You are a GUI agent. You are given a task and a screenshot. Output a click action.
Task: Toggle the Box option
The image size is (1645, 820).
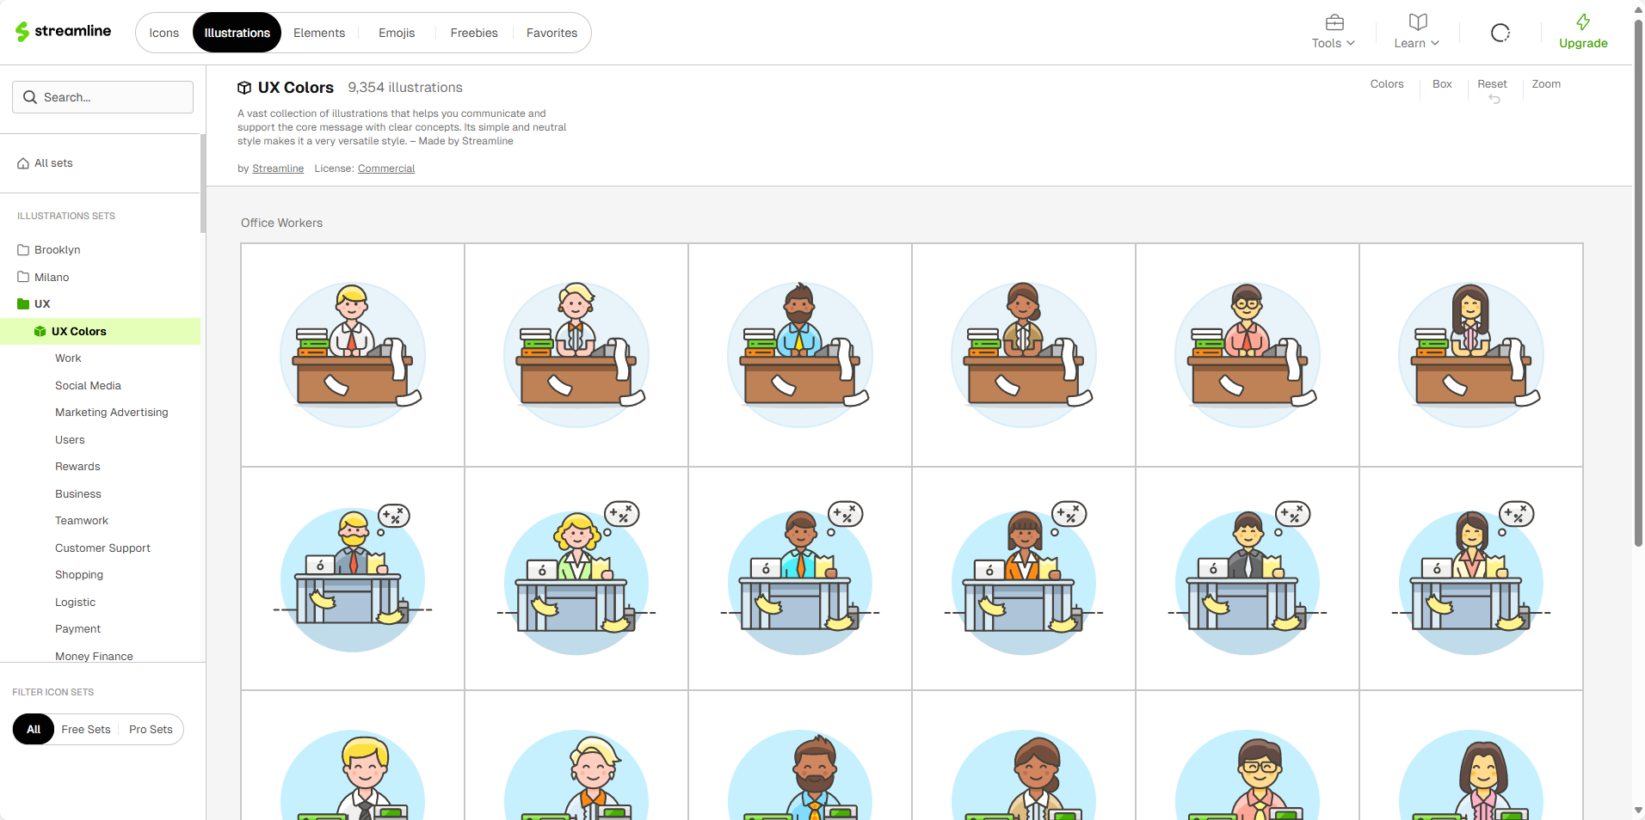point(1442,84)
